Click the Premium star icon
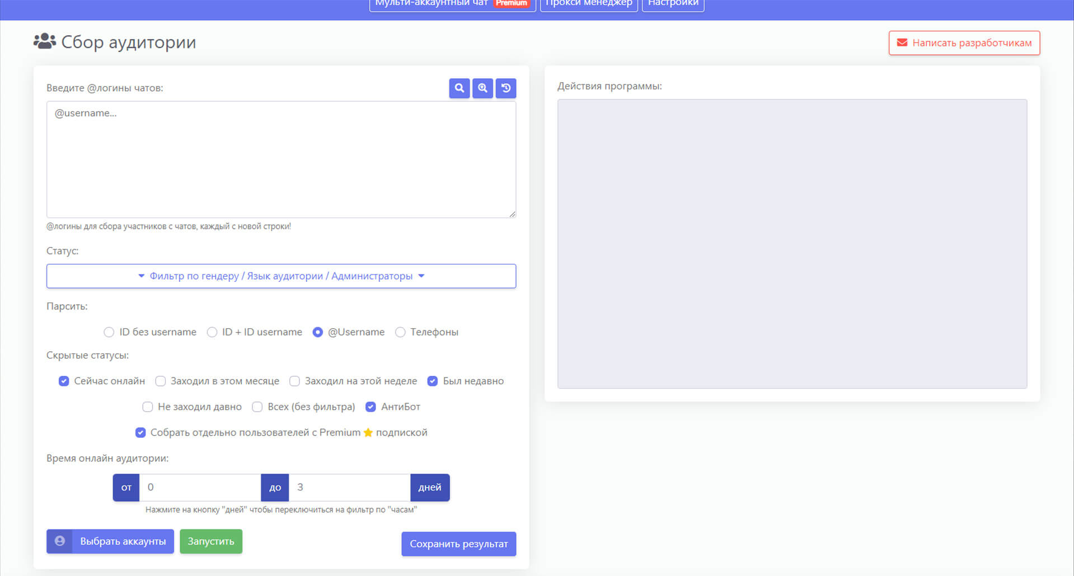The image size is (1074, 576). tap(368, 433)
